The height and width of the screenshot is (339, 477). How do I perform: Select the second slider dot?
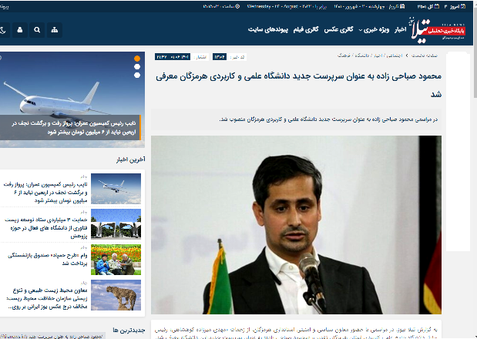click(137, 67)
